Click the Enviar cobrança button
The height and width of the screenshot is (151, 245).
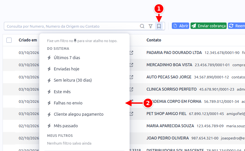click(209, 26)
